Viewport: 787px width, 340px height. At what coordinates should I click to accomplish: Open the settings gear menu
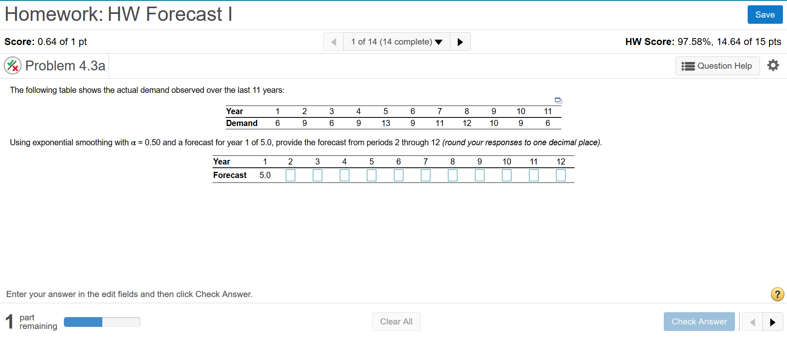click(x=773, y=65)
